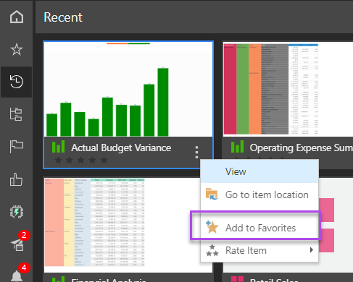This screenshot has width=353, height=282.
Task: Open the Favorites star in sidebar
Action: click(x=17, y=49)
